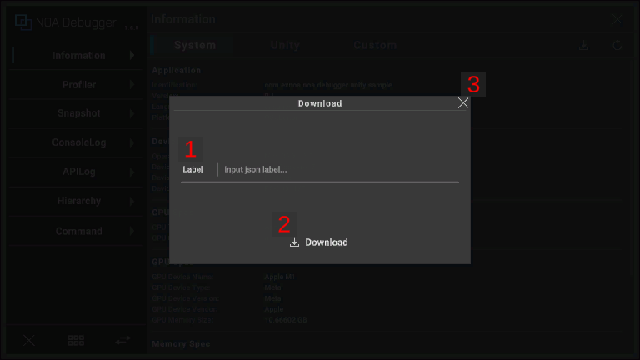Click the application identification value

(x=328, y=85)
